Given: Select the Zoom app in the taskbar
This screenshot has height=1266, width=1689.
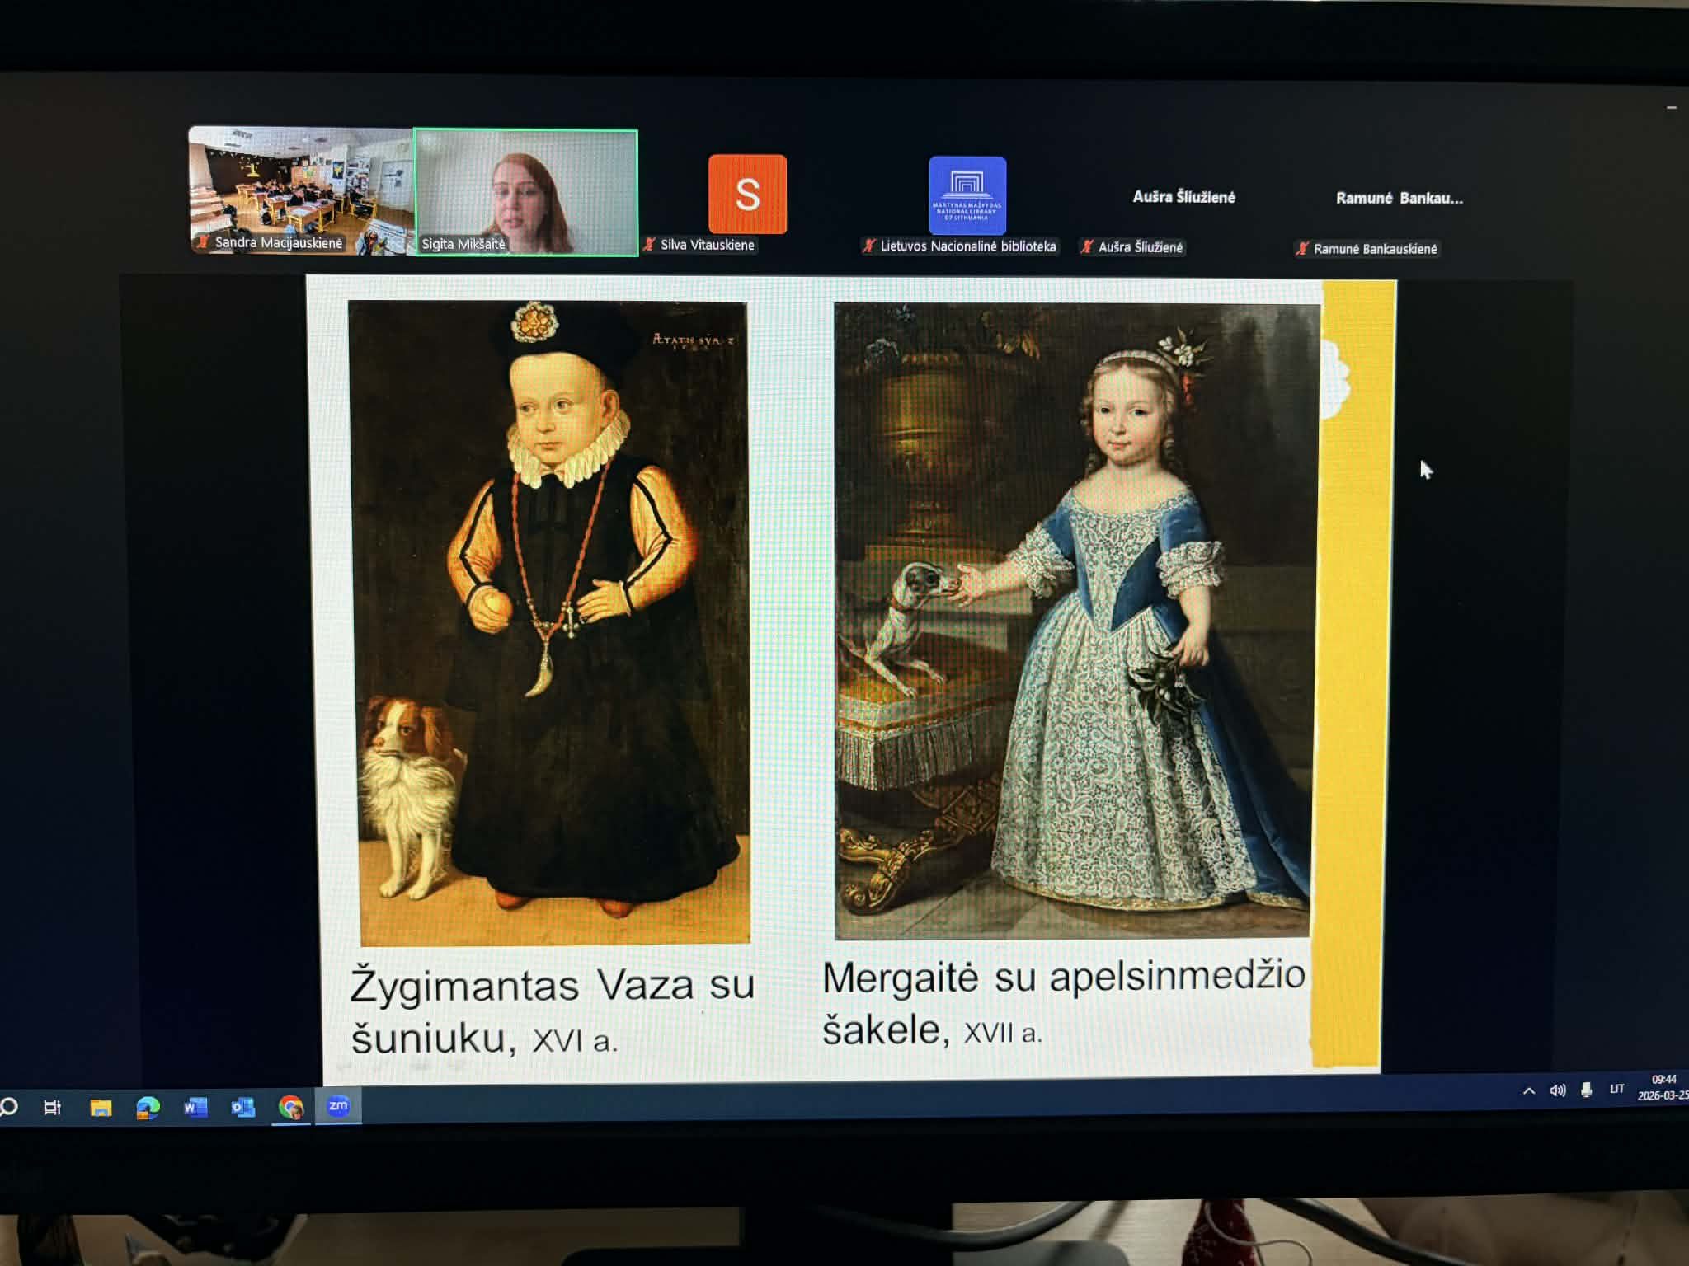Looking at the screenshot, I should point(338,1108).
